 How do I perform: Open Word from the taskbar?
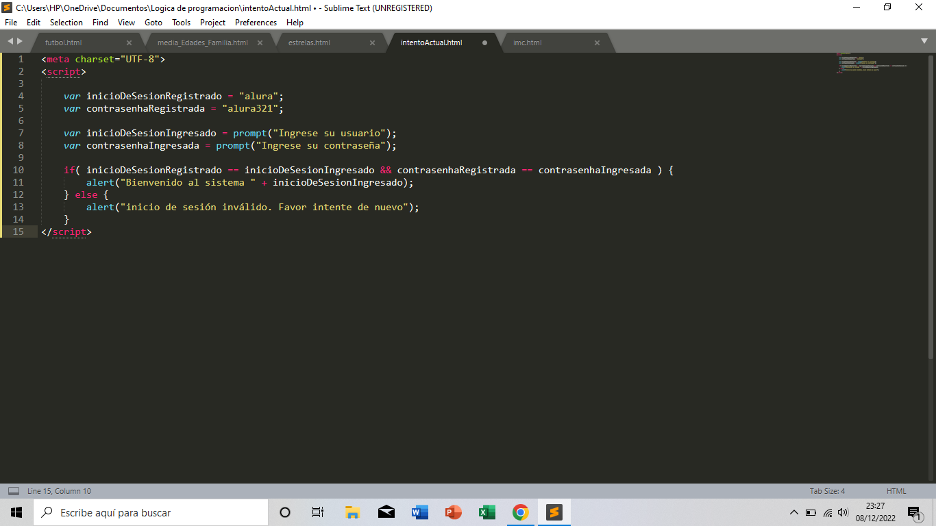(x=420, y=512)
